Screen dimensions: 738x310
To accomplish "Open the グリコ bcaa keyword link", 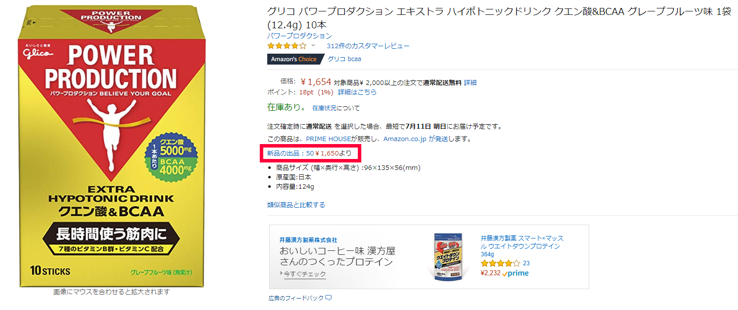I will tap(344, 59).
